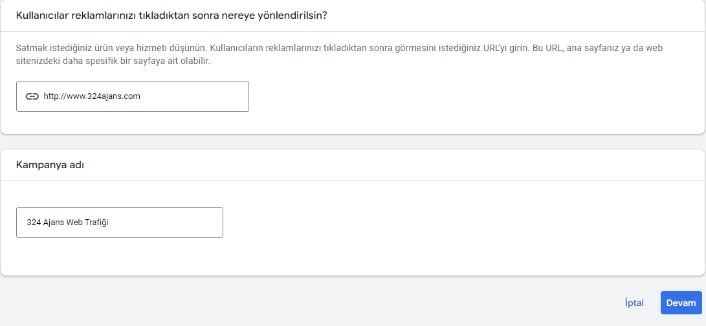
Task: Click the "http://www.324ajans.com" URL text
Action: click(92, 96)
